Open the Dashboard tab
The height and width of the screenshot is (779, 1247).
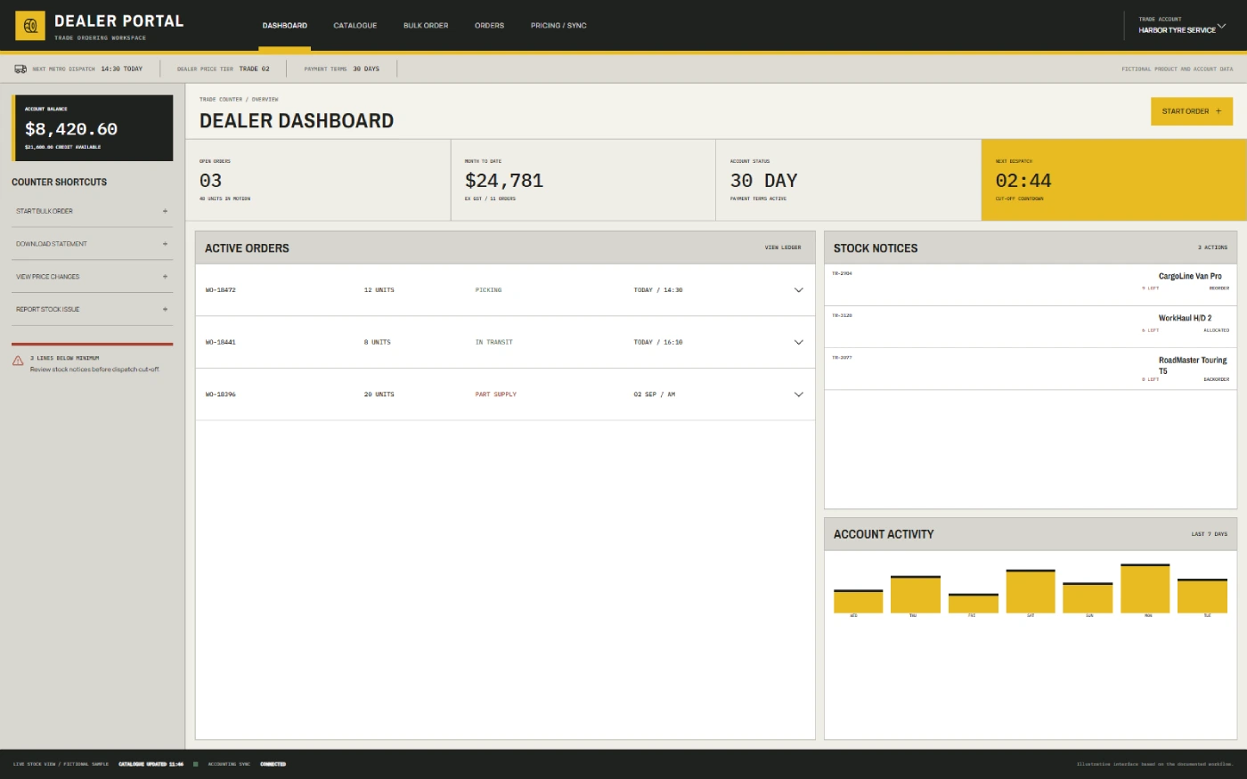(x=285, y=26)
